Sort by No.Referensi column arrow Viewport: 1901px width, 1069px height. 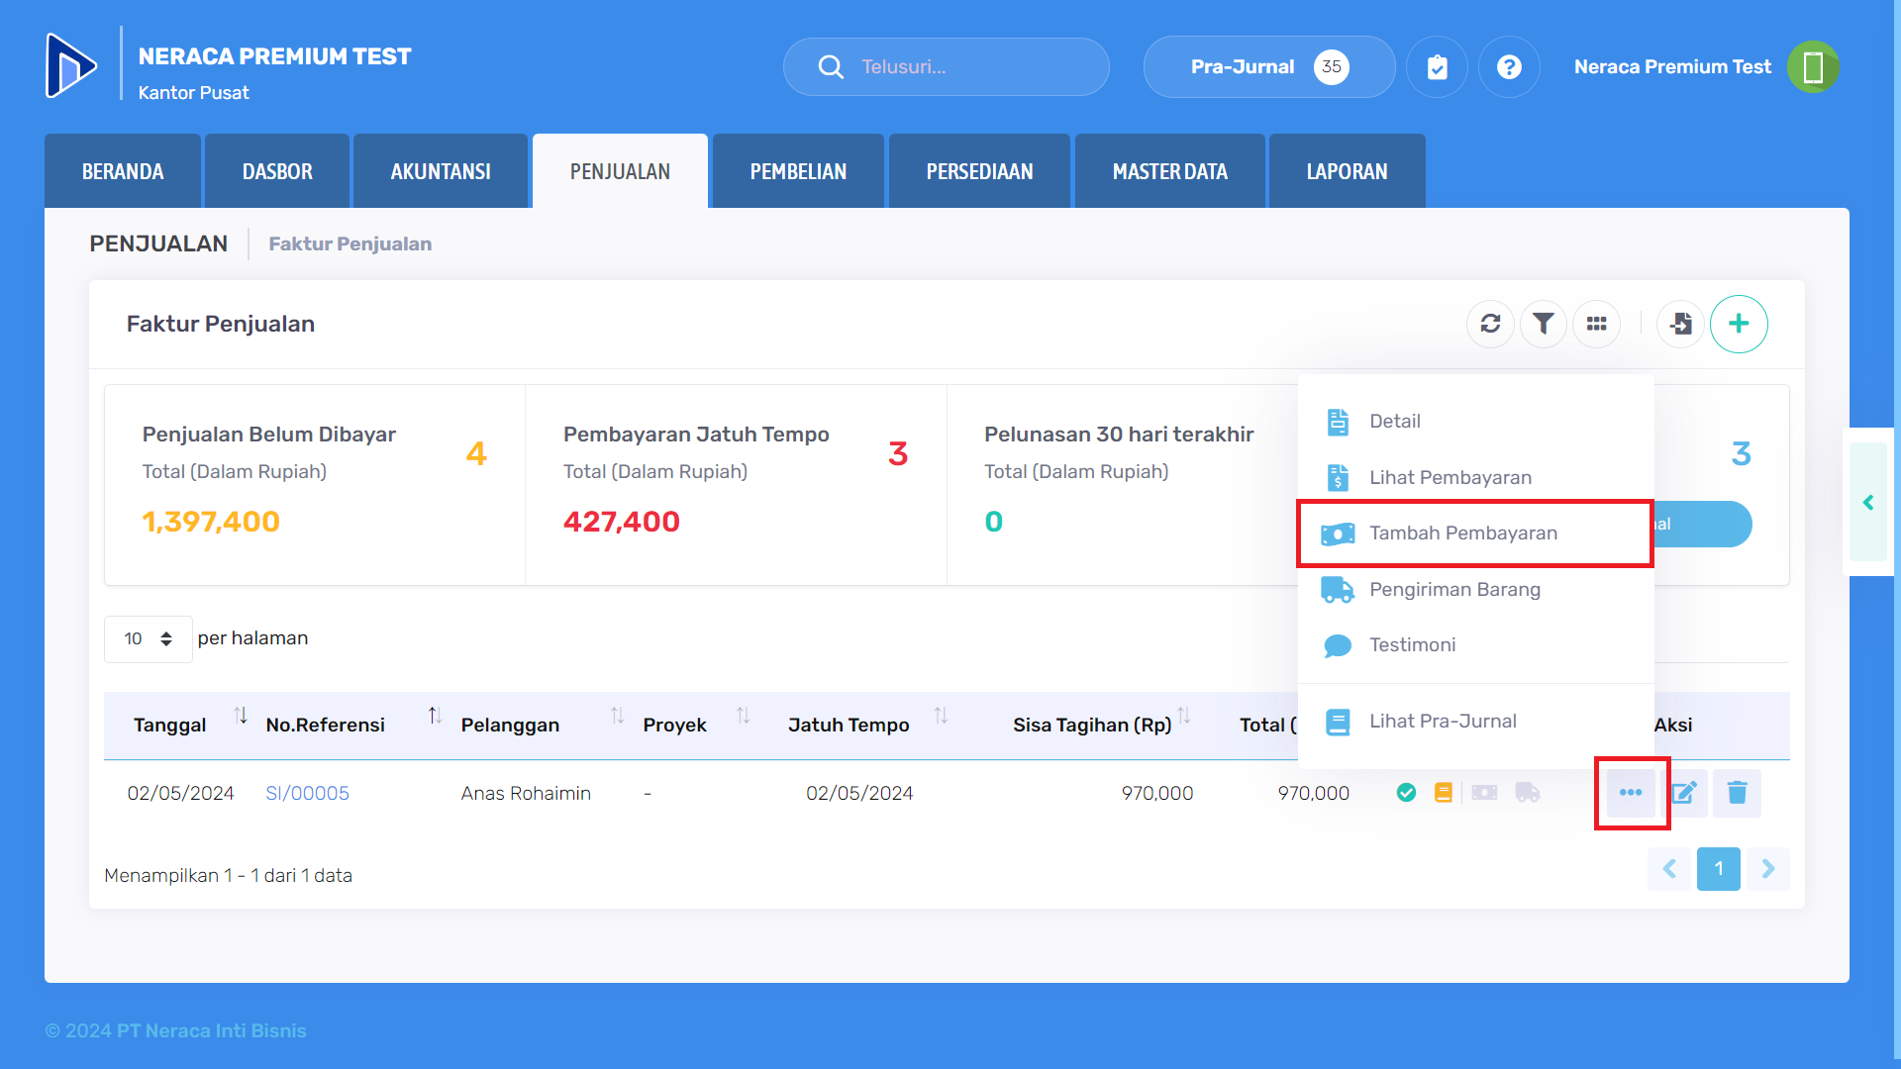[x=435, y=715]
